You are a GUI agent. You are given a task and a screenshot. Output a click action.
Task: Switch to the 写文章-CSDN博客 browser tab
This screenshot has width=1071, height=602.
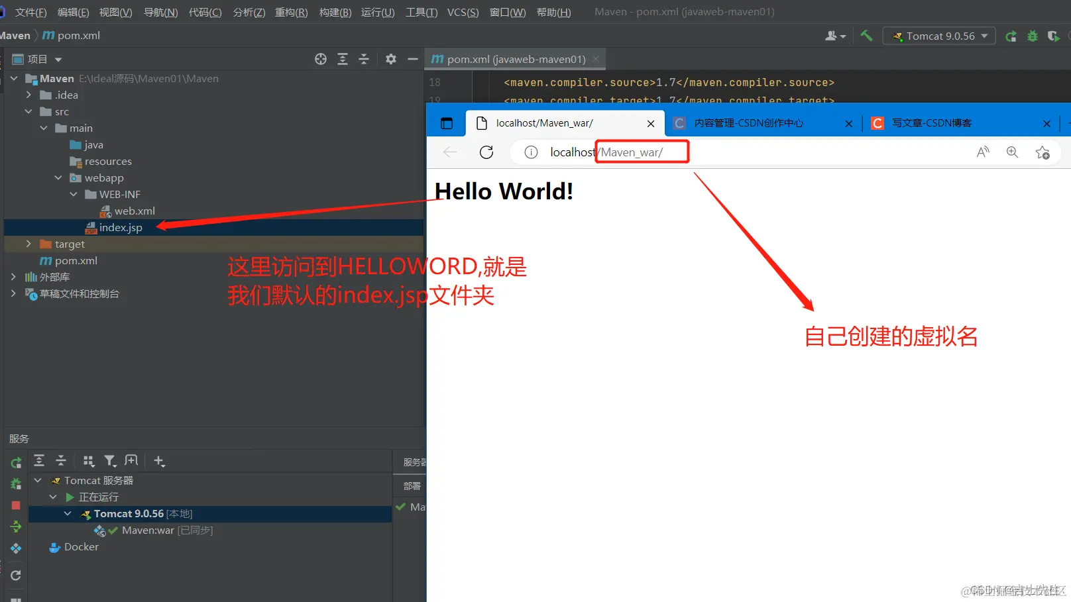click(962, 123)
